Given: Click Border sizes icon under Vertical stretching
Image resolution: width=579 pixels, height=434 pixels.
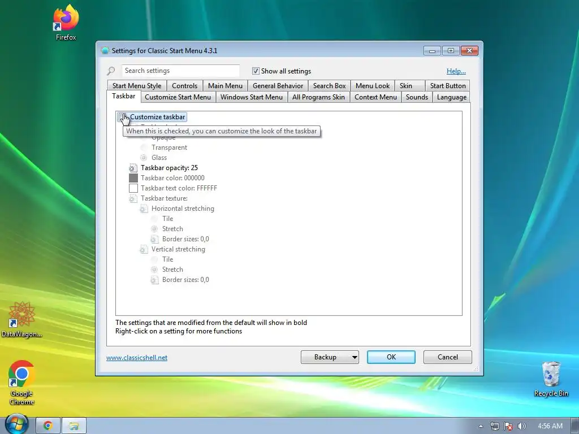Looking at the screenshot, I should tap(154, 280).
